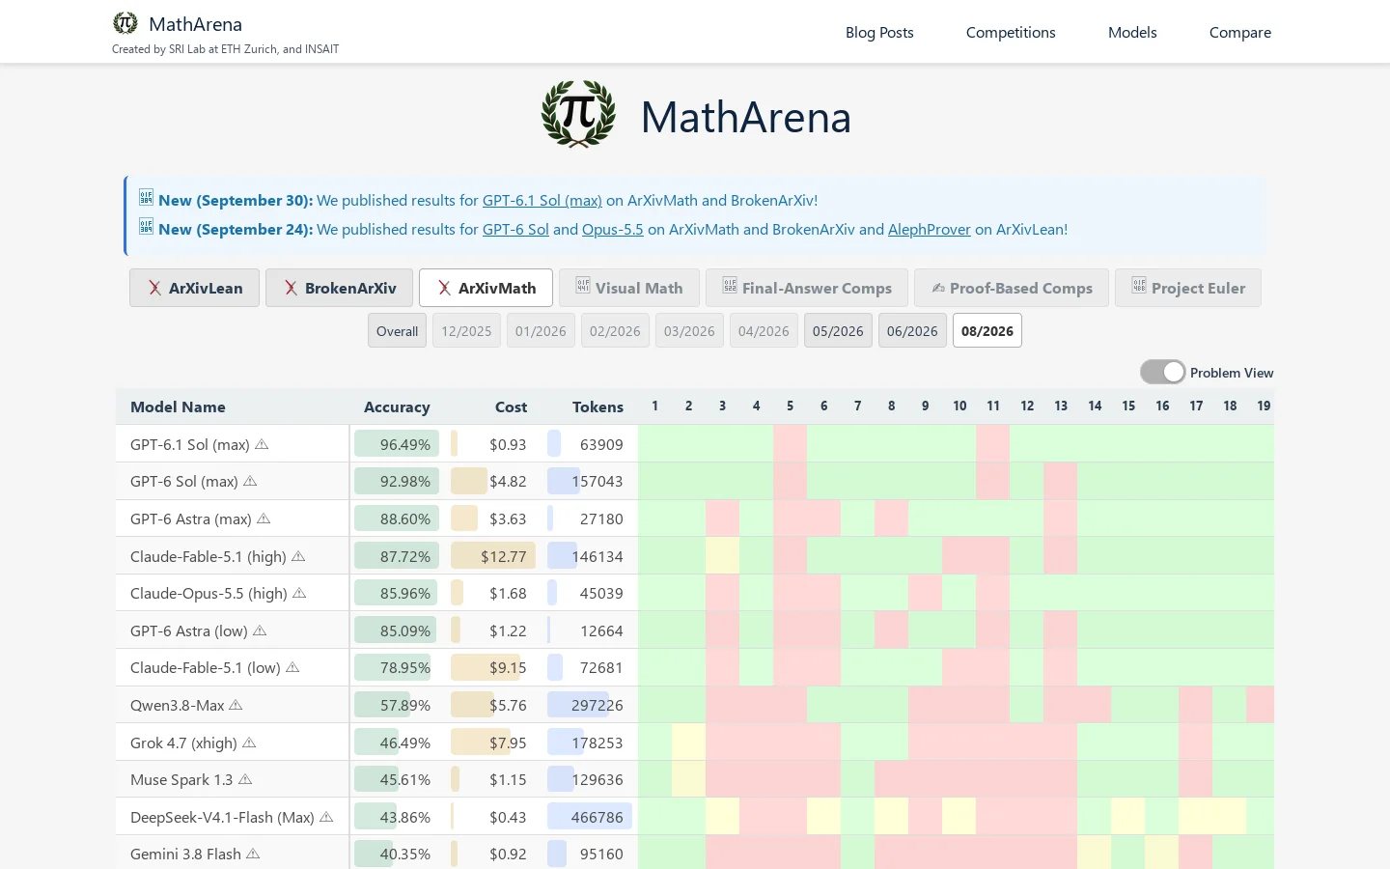Image resolution: width=1390 pixels, height=869 pixels.
Task: Open the AlephProver announcement link
Action: [930, 230]
